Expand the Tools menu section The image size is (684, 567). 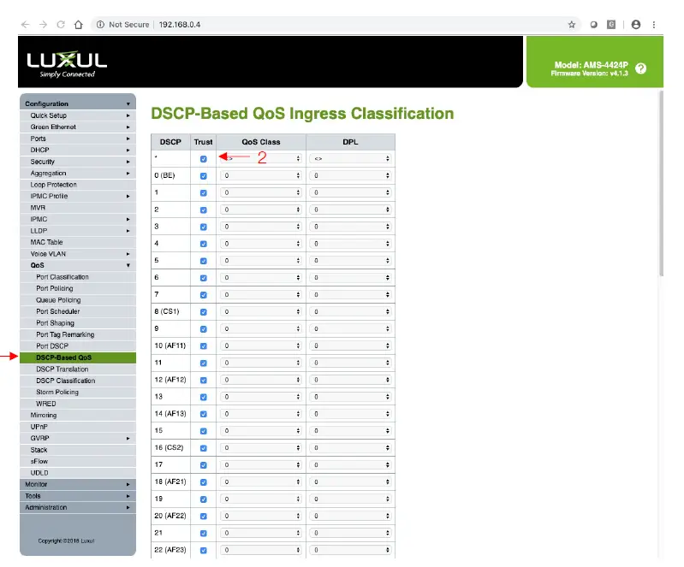(78, 496)
